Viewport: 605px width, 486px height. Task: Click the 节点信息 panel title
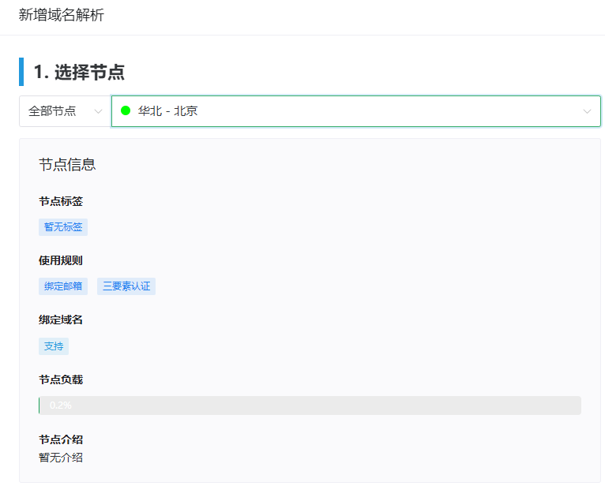(67, 165)
